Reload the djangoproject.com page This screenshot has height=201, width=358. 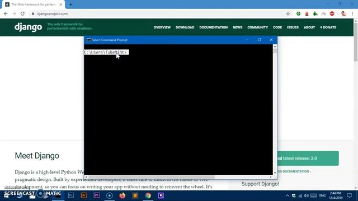(x=22, y=13)
